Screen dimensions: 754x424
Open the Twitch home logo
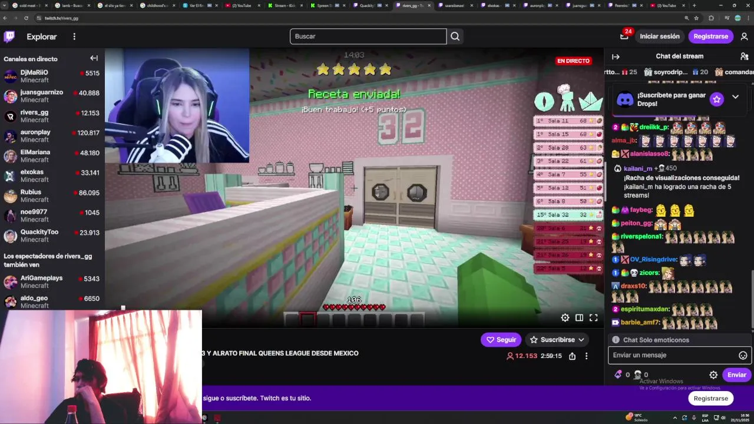click(9, 37)
